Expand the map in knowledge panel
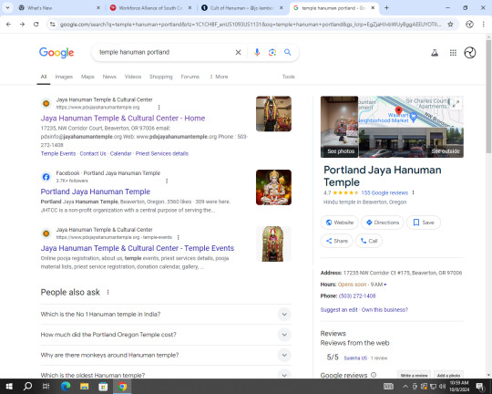This screenshot has height=394, width=492. [x=456, y=103]
